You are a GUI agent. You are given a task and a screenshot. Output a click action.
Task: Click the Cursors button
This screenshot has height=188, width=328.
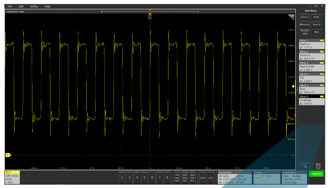305,17
